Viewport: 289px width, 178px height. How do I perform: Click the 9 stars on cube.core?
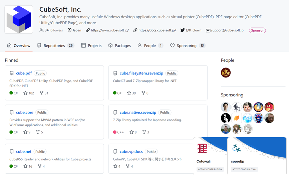(x=27, y=132)
